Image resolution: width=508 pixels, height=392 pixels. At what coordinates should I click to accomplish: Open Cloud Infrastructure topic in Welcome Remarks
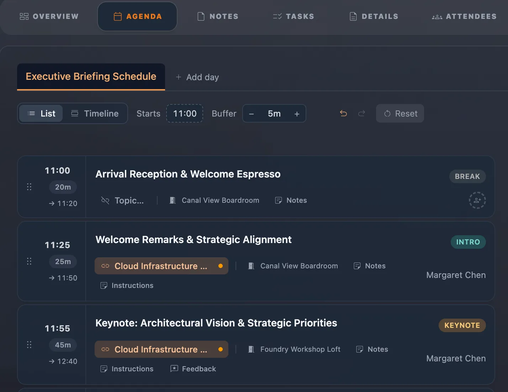(x=162, y=266)
